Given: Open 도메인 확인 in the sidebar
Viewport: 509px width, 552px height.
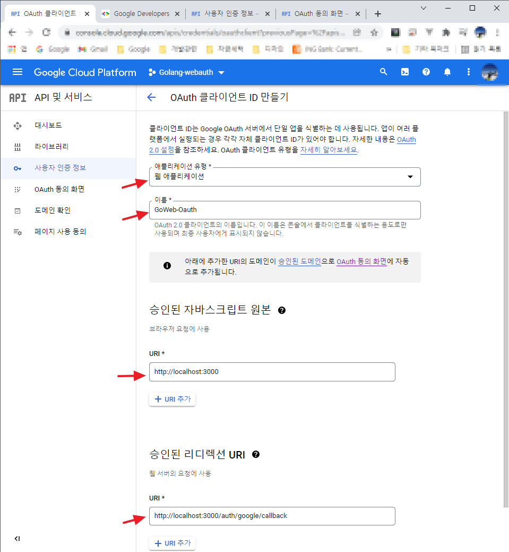Looking at the screenshot, I should (68, 211).
